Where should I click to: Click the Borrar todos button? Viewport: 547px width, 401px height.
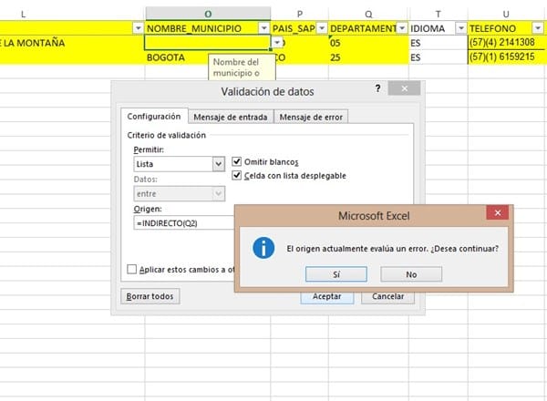point(150,296)
